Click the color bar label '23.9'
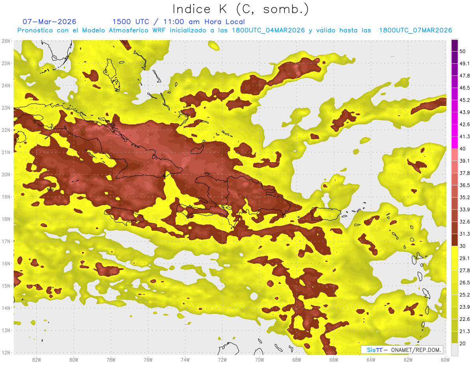Image resolution: width=473 pixels, height=365 pixels. point(465,307)
